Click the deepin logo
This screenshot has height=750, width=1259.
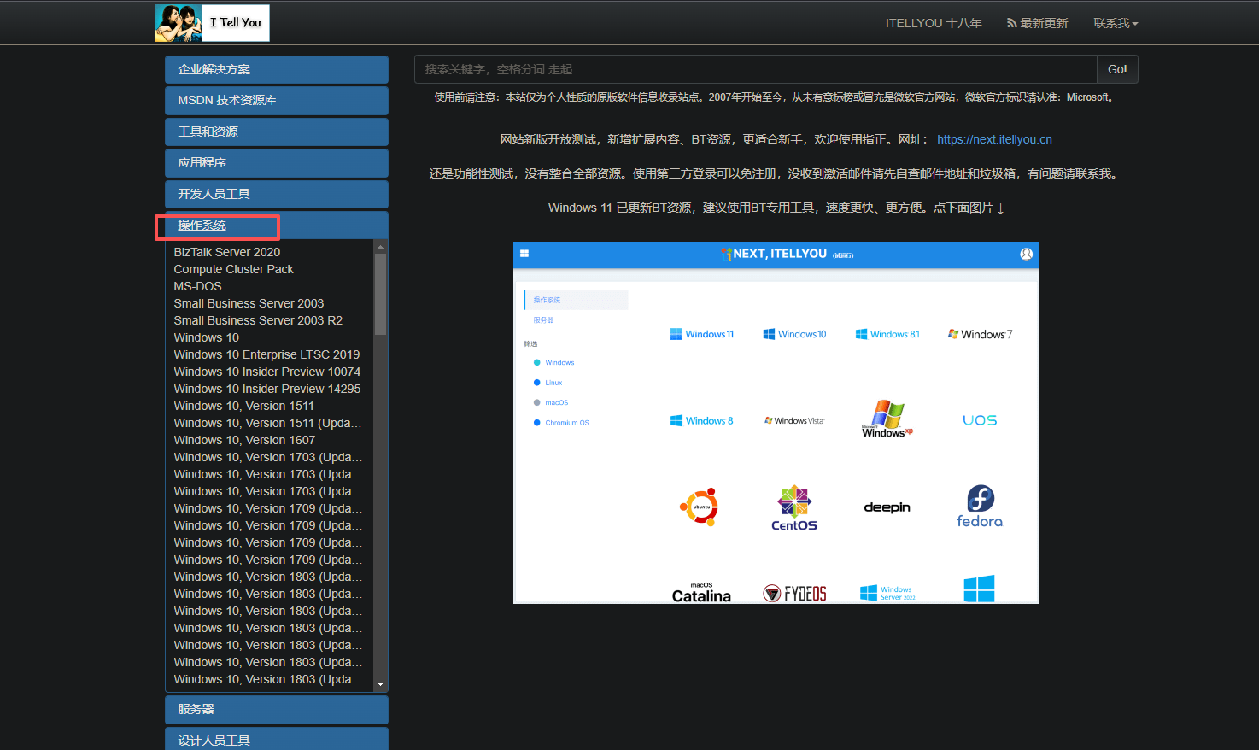(x=887, y=506)
